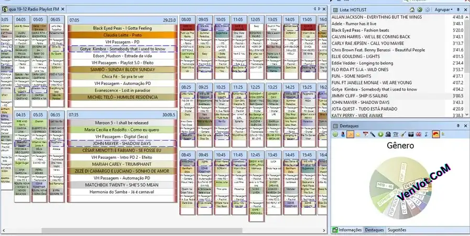Select Harmonia do Samba - Já é carnaval

122,191
